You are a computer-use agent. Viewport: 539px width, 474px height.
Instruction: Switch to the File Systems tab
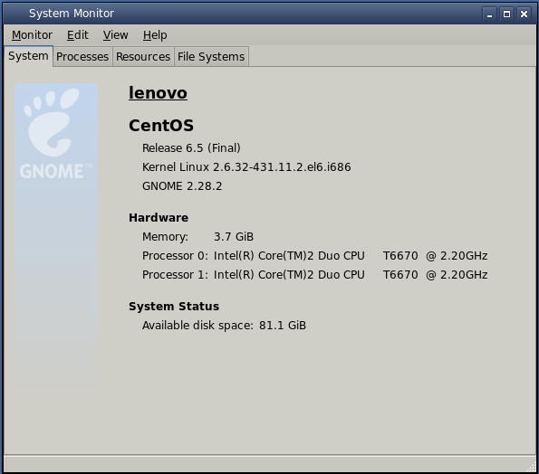pyautogui.click(x=211, y=57)
